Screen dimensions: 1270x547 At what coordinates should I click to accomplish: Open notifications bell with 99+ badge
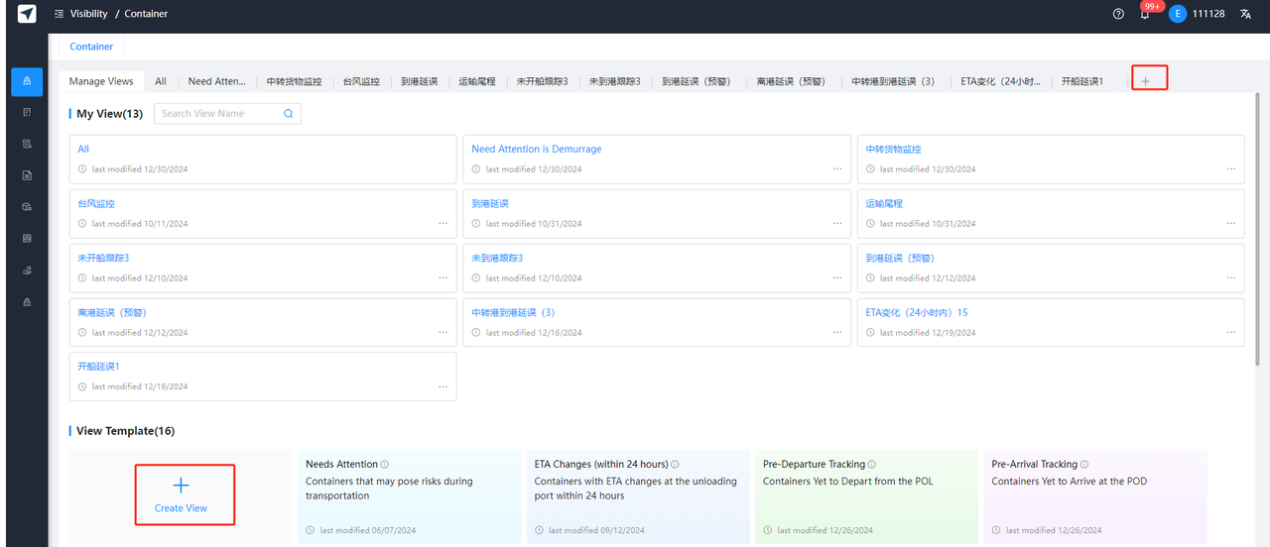pos(1146,13)
